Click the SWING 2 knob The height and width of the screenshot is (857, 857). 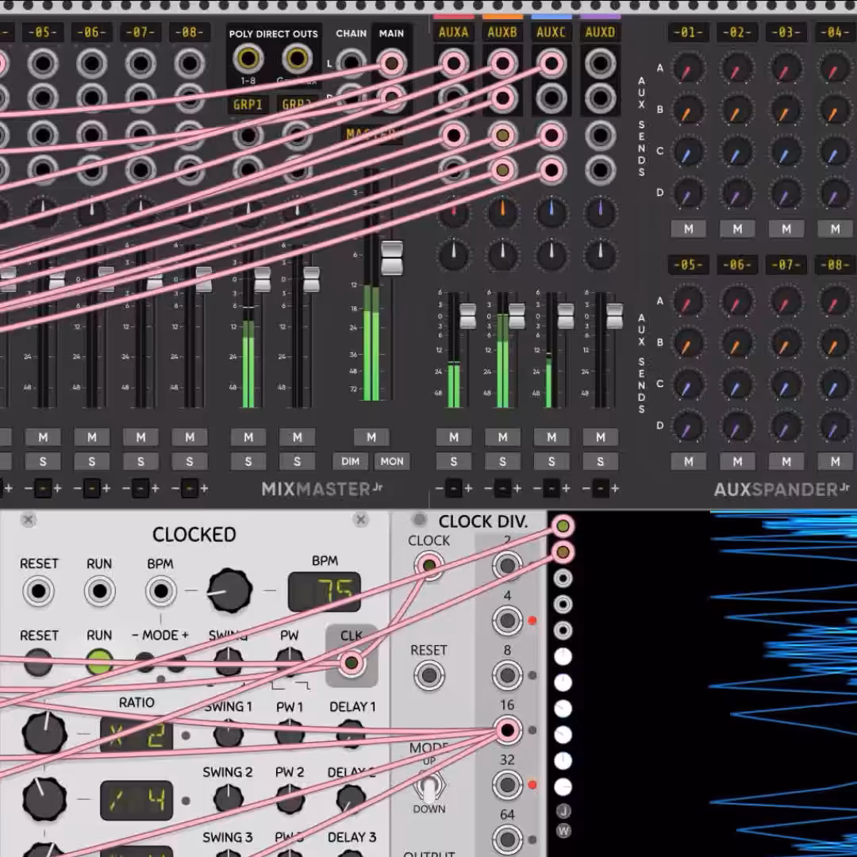(229, 799)
